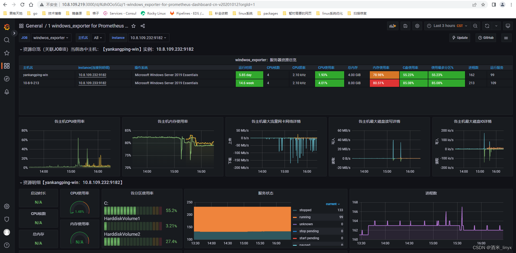Go back in the browser
Viewport: 516px width, 253px height.
[5, 5]
